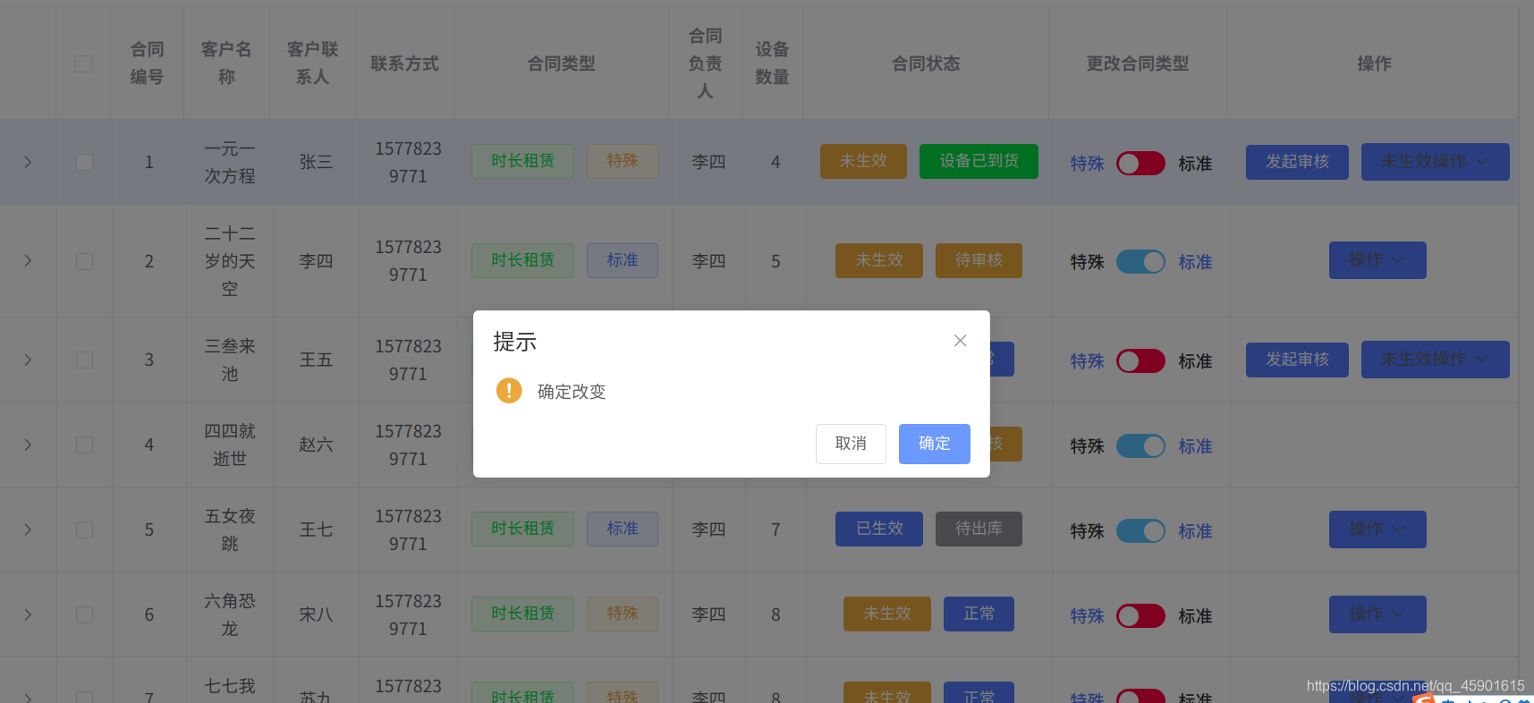This screenshot has width=1534, height=703.
Task: Expand row 3 (三叁来池) details
Action: pos(28,360)
